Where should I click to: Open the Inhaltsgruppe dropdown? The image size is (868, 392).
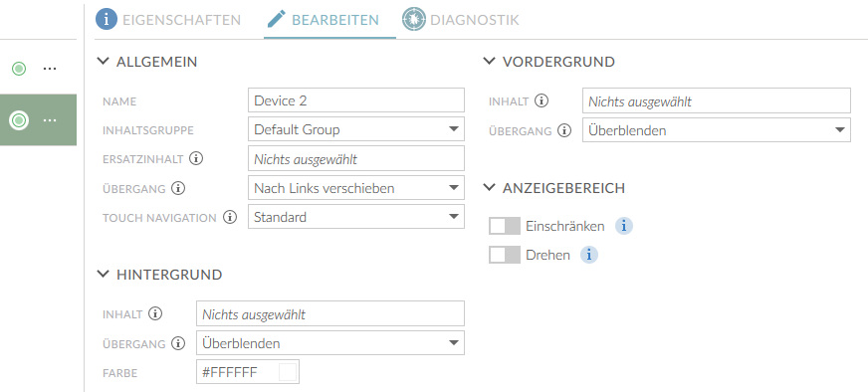[356, 129]
